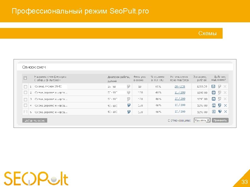This screenshot has height=187, width=250.
Task: Toggle the select-all checkbox in table header
Action: click(x=25, y=78)
